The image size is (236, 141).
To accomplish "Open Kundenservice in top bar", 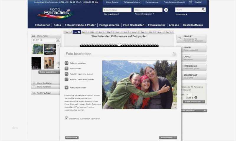I will (x=152, y=2).
